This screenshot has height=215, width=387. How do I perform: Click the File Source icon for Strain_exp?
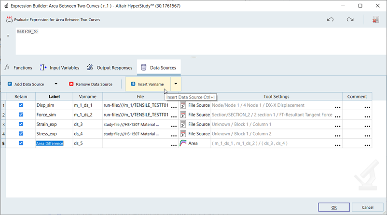(183, 124)
